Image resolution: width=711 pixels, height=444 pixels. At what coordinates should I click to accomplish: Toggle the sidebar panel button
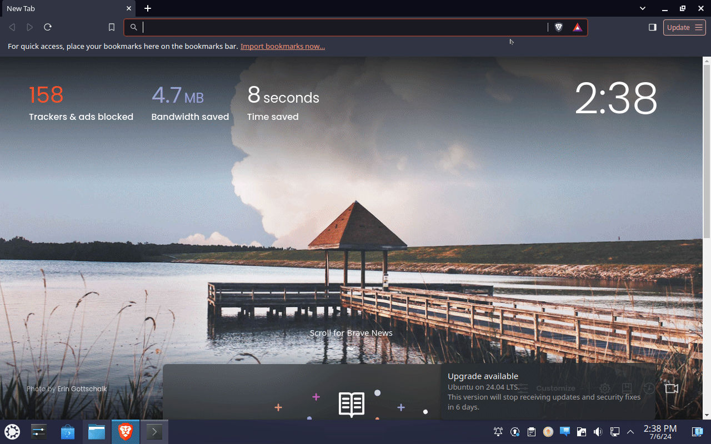tap(653, 27)
